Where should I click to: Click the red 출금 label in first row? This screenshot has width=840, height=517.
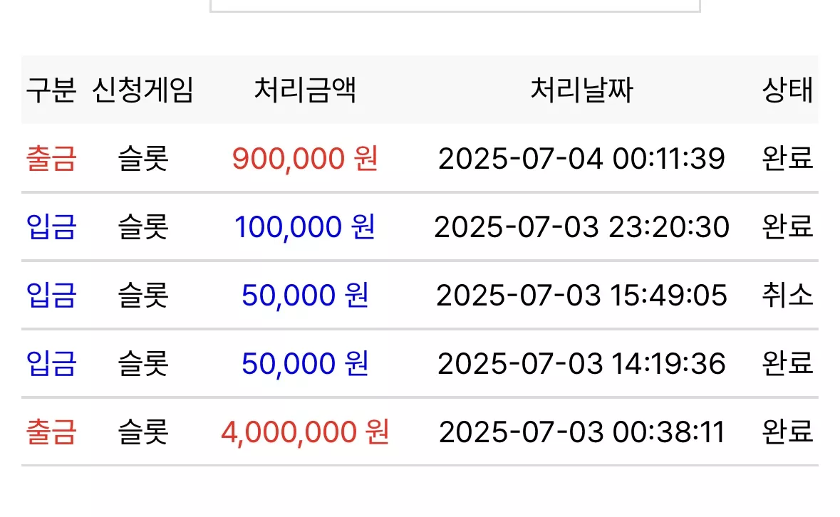pos(51,158)
